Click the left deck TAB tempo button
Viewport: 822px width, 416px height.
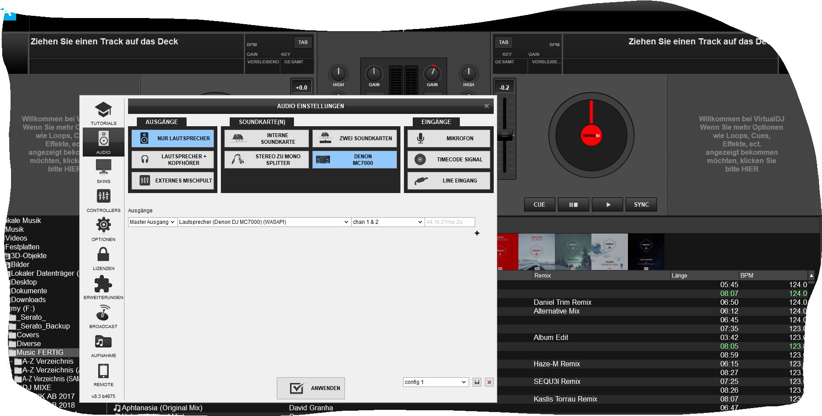(303, 42)
